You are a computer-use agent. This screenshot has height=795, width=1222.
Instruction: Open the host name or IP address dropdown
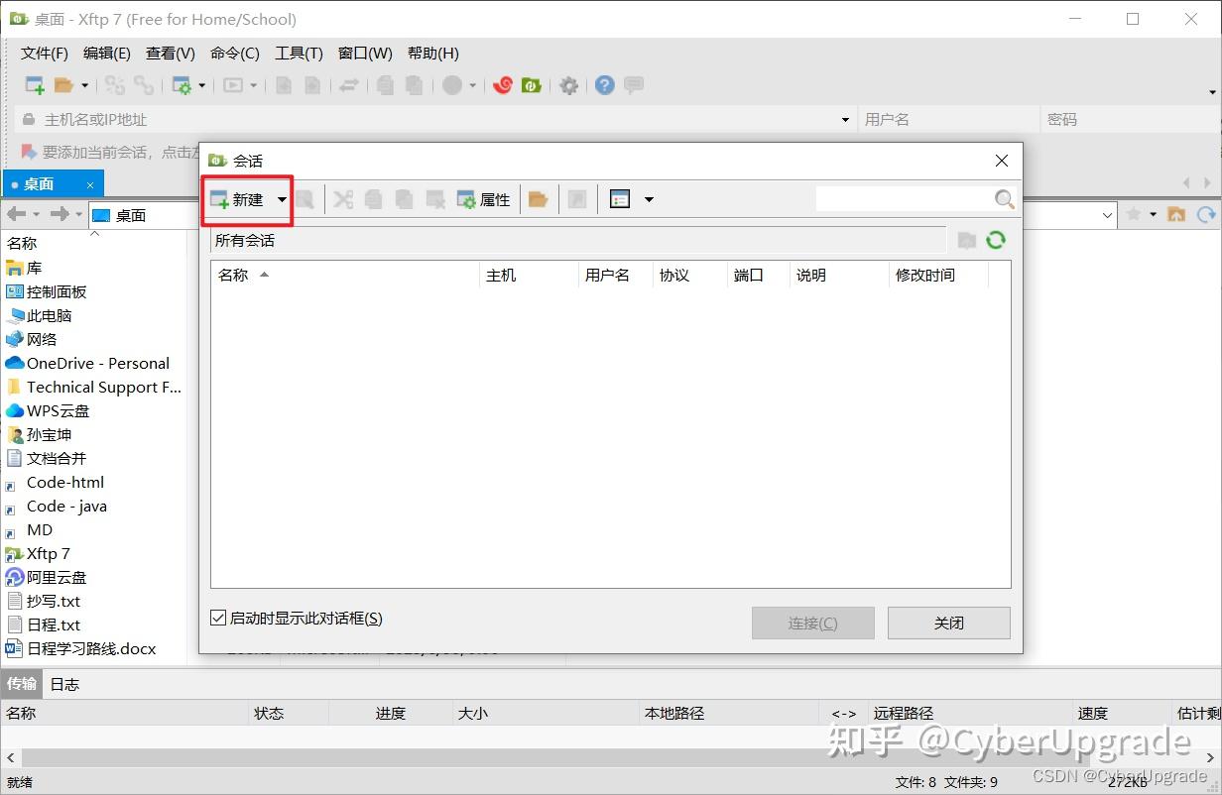point(845,119)
